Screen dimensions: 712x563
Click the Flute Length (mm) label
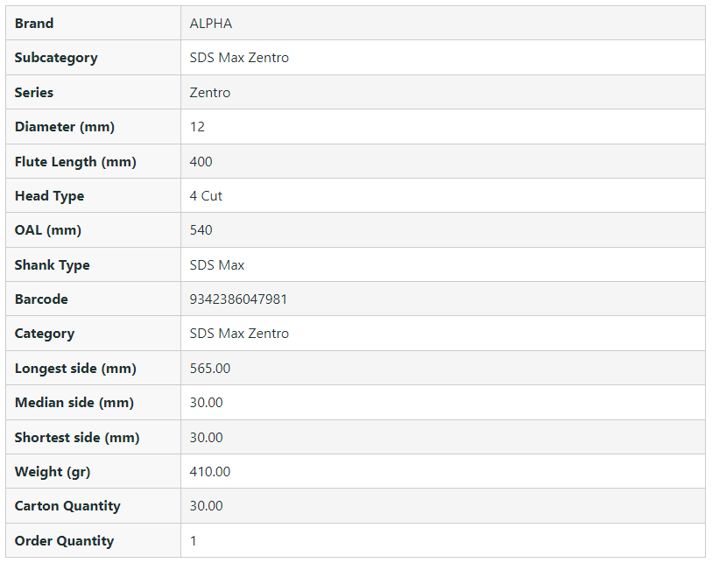coord(75,162)
